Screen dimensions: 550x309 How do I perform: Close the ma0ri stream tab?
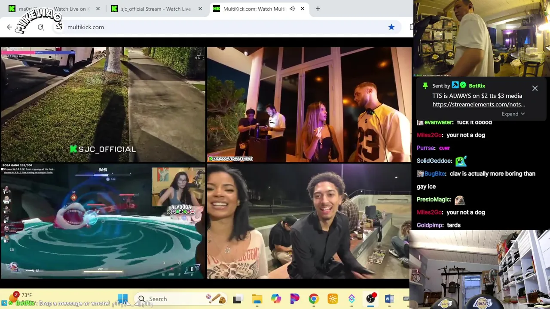pyautogui.click(x=98, y=9)
